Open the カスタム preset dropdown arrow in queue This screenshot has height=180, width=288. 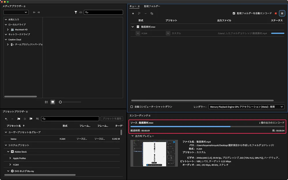[x=168, y=33]
